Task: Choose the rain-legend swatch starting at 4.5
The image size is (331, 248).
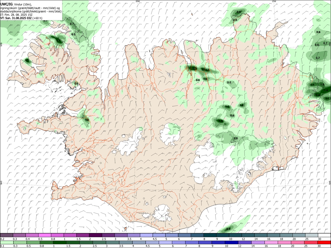Action: 152,242
